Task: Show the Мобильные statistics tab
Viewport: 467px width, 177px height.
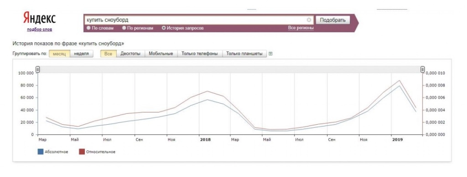Action: 161,54
